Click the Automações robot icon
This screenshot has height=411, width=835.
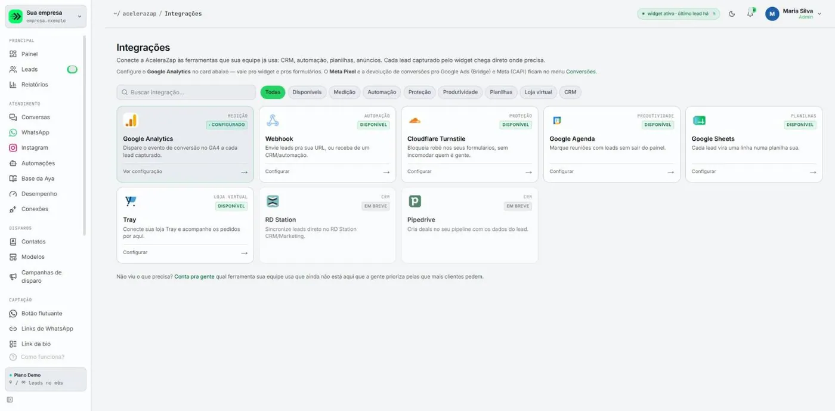tap(13, 163)
